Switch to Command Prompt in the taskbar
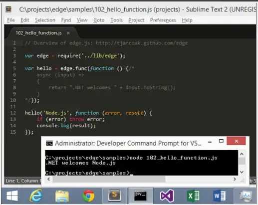 (141, 196)
